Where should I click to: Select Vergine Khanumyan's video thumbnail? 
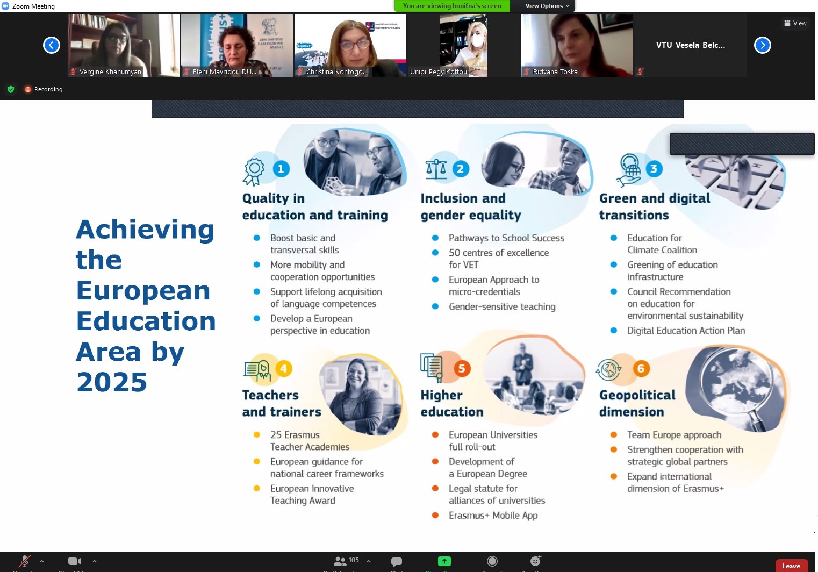click(124, 45)
